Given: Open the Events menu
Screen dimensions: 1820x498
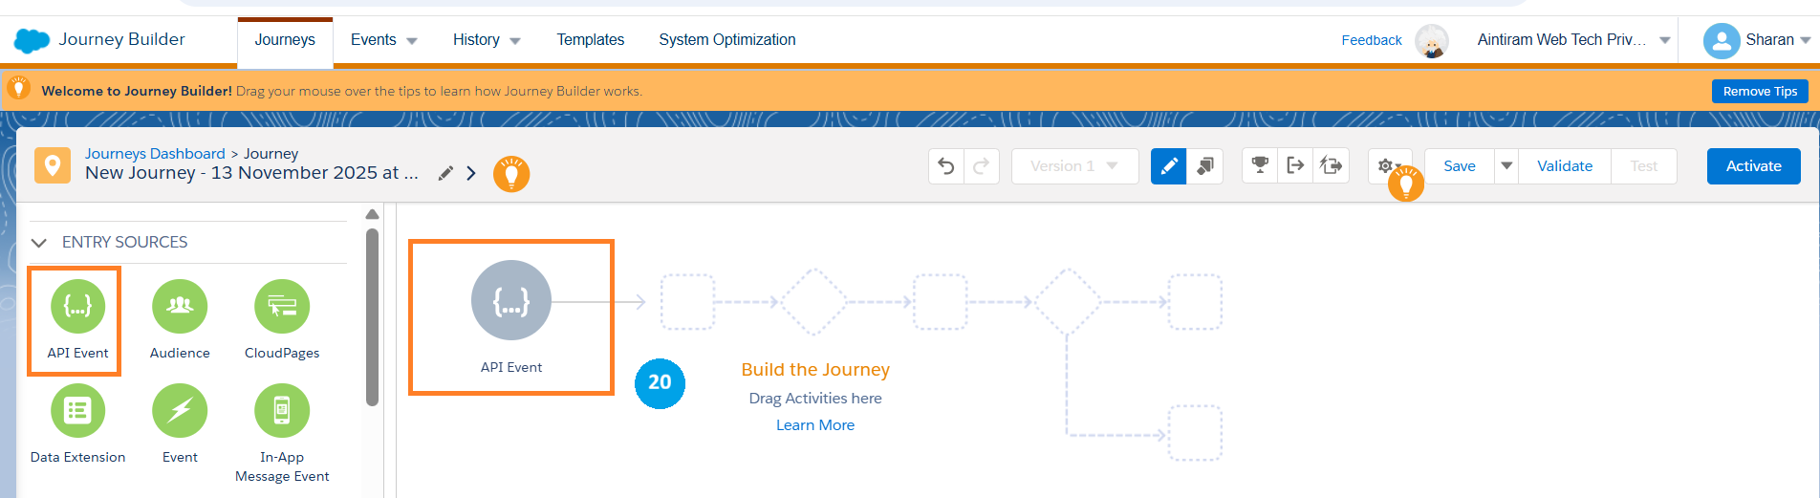Looking at the screenshot, I should pos(383,40).
